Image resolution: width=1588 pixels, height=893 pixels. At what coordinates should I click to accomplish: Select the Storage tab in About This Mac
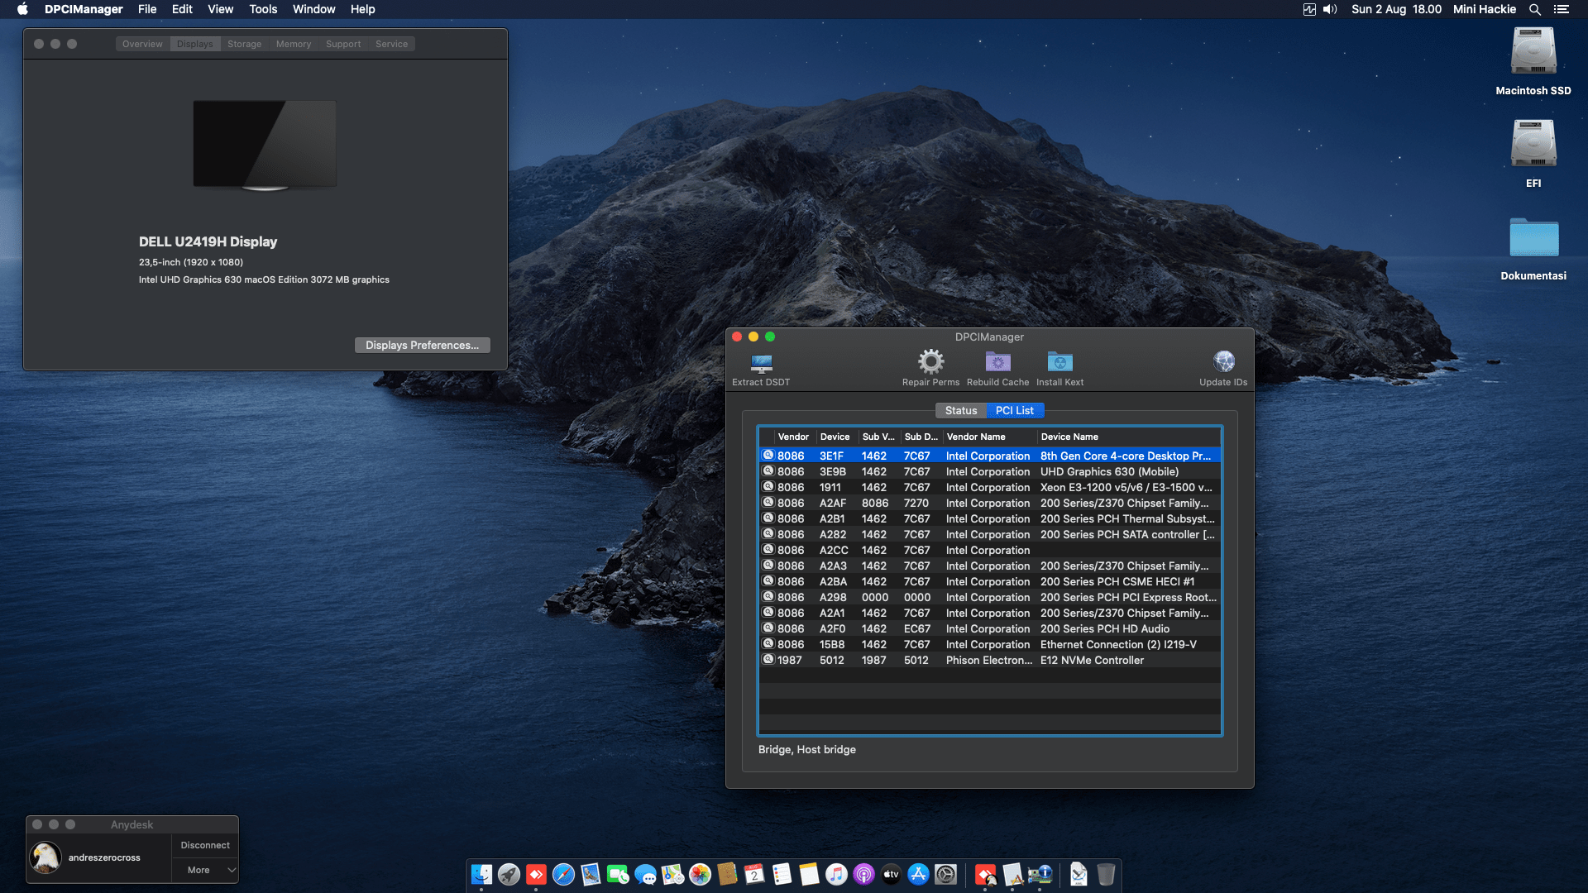pyautogui.click(x=244, y=44)
